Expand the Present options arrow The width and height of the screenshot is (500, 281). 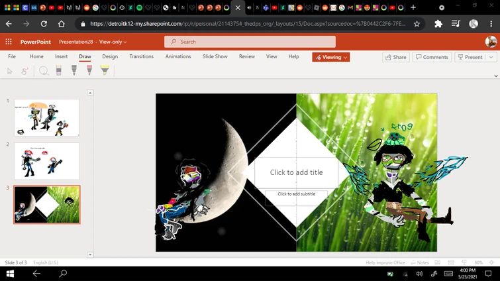(491, 57)
